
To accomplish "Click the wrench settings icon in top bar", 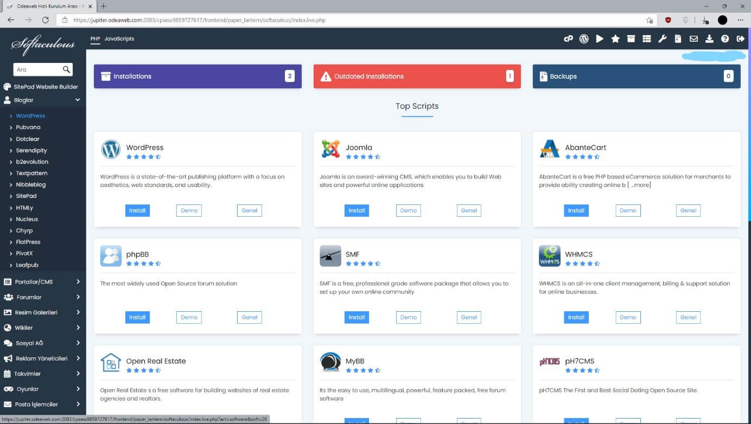I will coord(661,38).
